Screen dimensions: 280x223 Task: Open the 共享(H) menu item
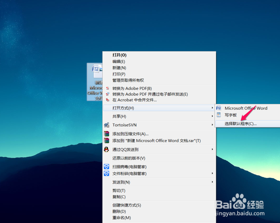[x=159, y=117]
